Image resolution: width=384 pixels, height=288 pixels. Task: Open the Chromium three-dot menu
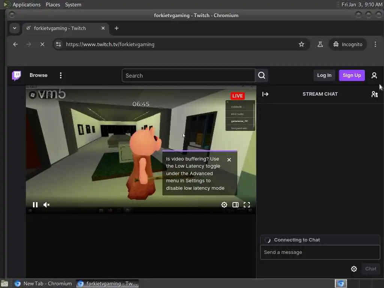coord(375,44)
